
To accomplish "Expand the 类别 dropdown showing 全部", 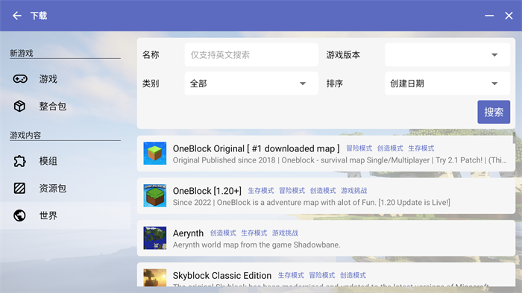I will point(251,84).
